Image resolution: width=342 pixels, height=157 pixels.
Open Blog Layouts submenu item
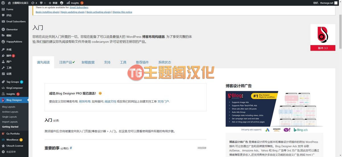pos(9,107)
